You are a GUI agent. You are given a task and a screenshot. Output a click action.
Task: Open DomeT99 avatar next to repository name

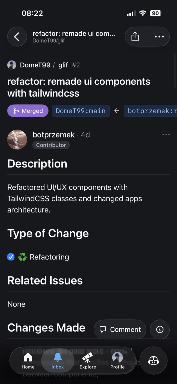coord(12,65)
